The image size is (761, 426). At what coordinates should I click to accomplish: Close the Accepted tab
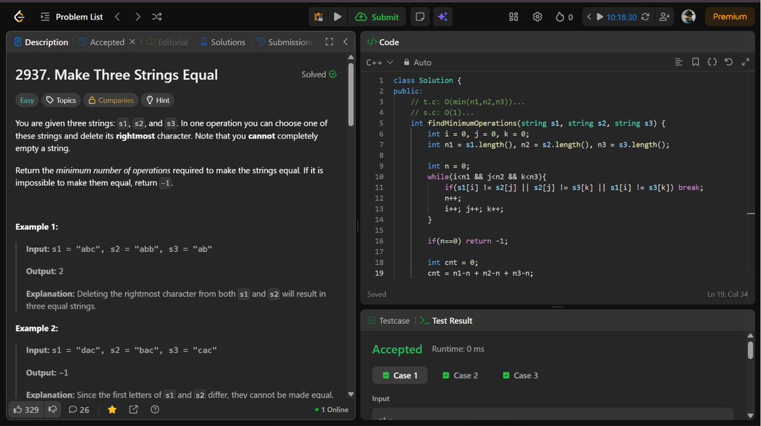pyautogui.click(x=132, y=42)
